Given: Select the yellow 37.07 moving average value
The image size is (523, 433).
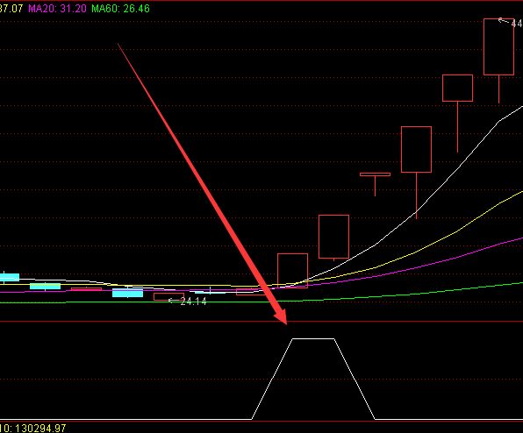Looking at the screenshot, I should pyautogui.click(x=11, y=9).
